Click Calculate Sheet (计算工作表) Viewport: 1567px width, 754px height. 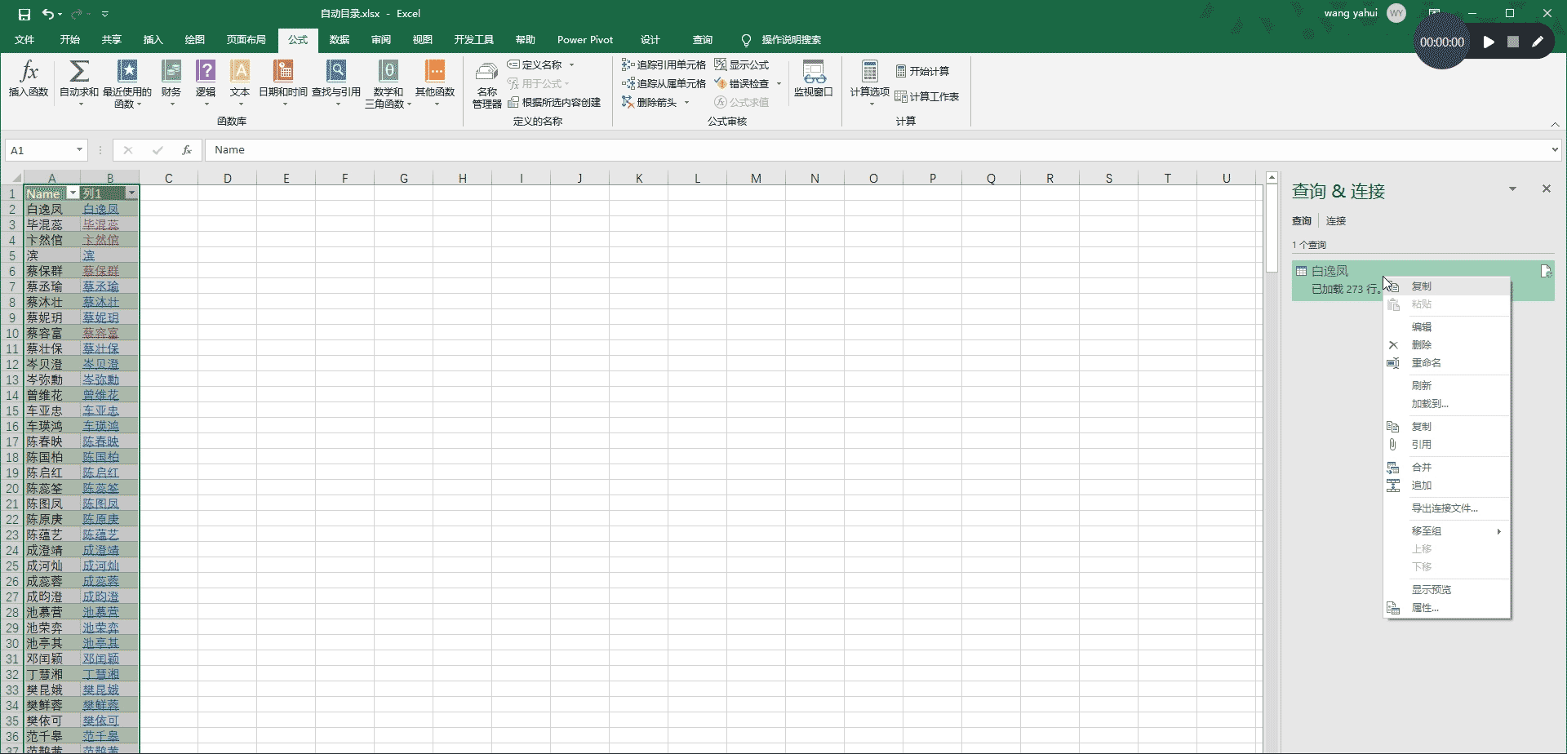coord(927,96)
